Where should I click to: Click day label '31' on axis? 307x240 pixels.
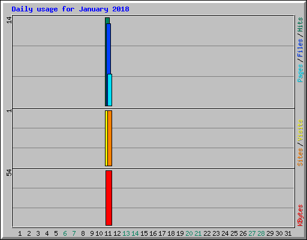[x=288, y=233]
